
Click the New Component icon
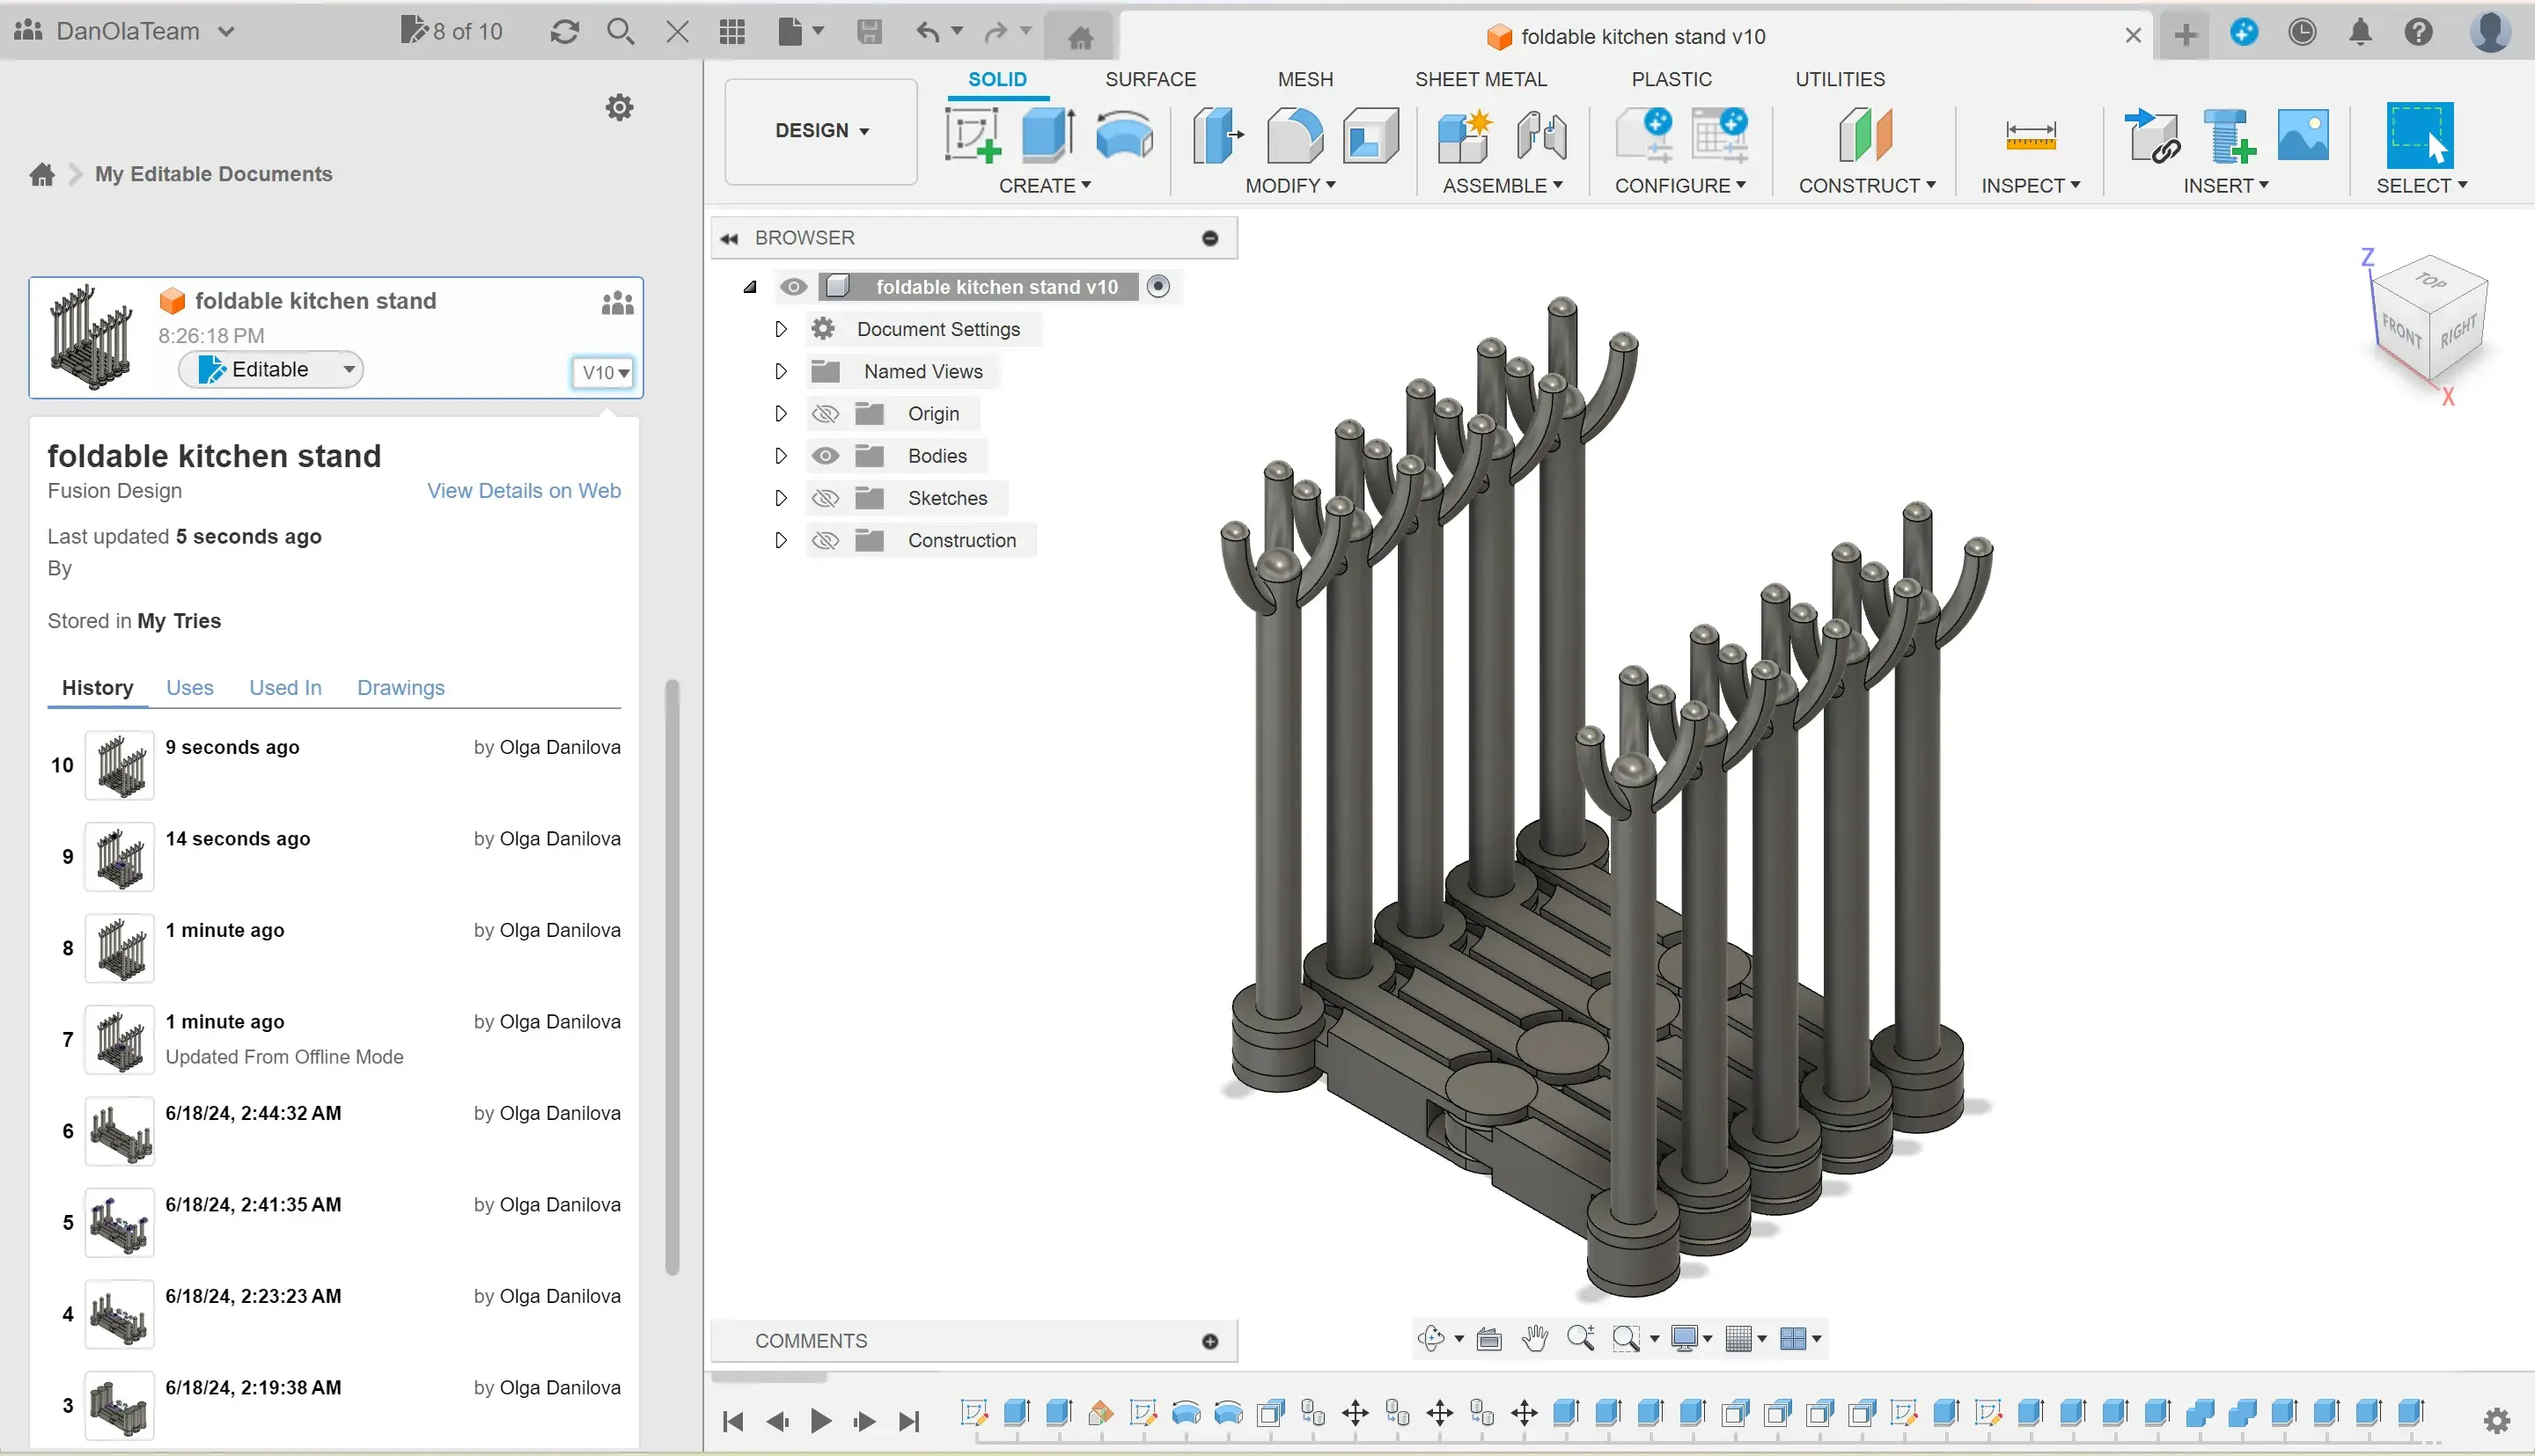1465,135
